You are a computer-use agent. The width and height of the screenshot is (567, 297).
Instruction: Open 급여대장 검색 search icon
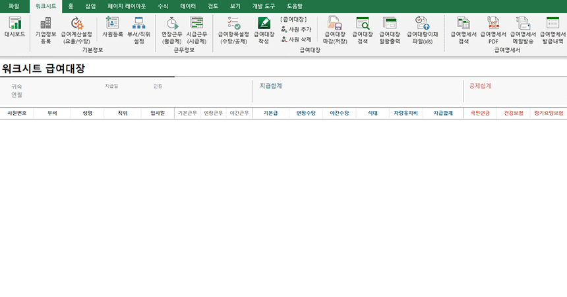coord(362,30)
